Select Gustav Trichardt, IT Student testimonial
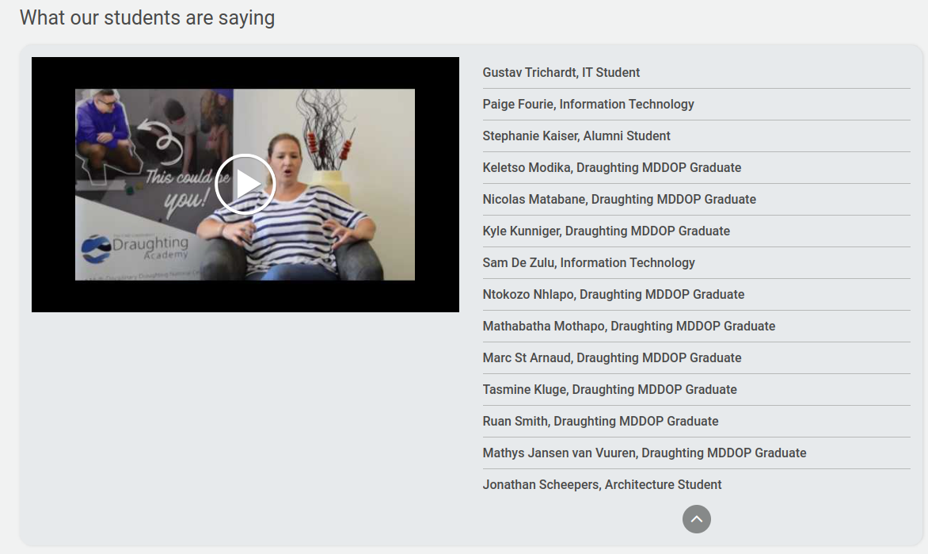928x554 pixels. pos(561,73)
